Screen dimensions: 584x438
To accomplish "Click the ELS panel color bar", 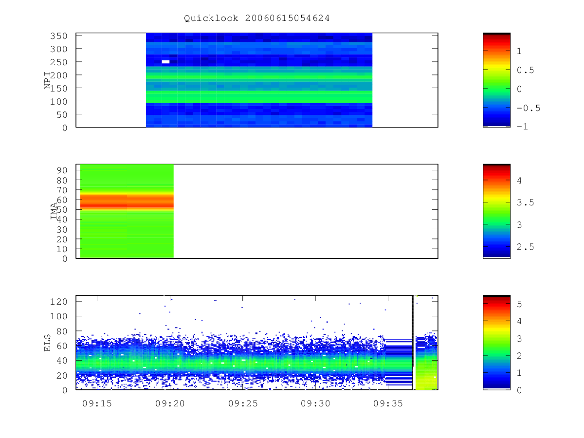I will [x=496, y=343].
